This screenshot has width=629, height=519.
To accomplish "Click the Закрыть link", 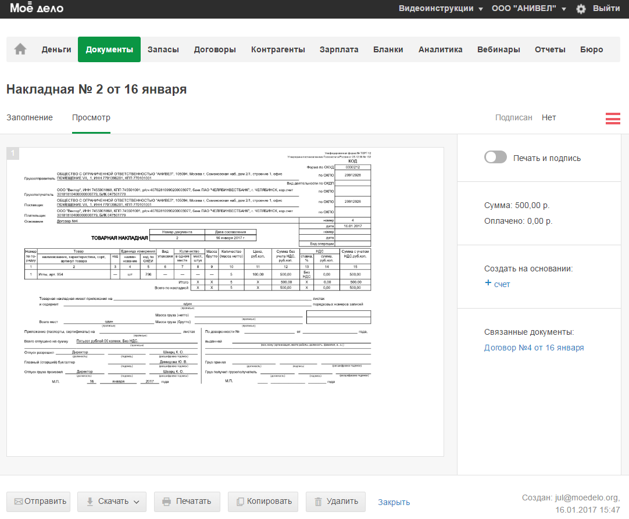I will point(394,502).
